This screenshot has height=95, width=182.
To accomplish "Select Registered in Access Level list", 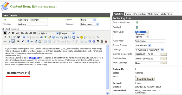I will tap(140, 34).
